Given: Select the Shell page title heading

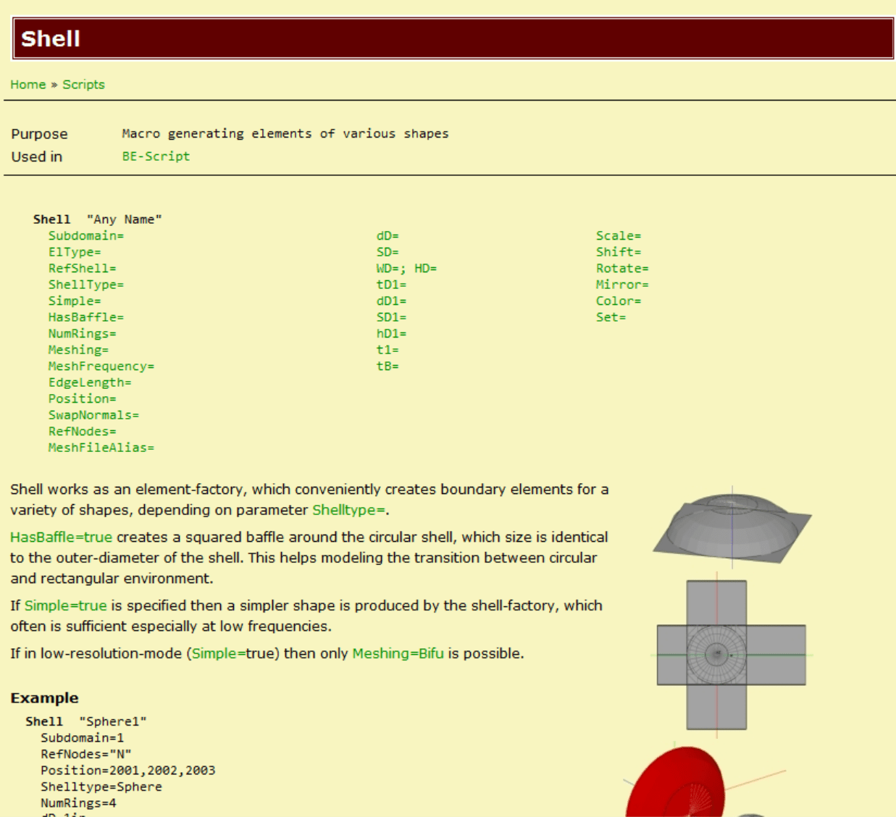Looking at the screenshot, I should [x=51, y=38].
